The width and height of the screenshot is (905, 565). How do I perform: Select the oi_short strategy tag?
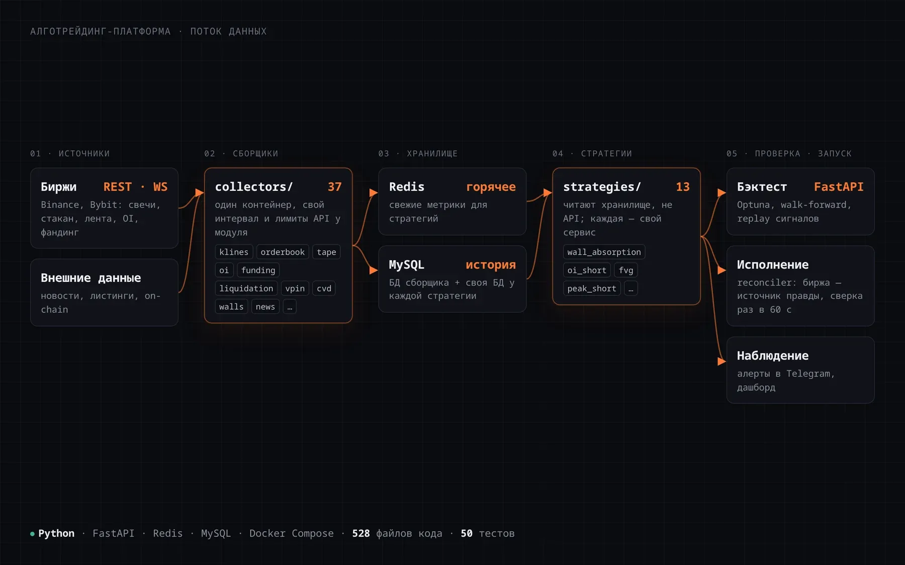coord(587,270)
